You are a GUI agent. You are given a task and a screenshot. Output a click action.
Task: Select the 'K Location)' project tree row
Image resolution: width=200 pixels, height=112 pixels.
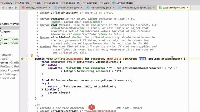point(10,78)
